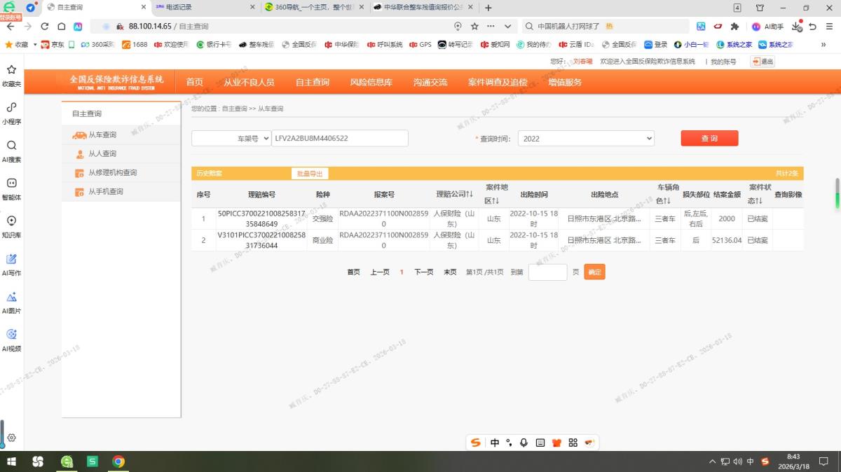Image resolution: width=841 pixels, height=472 pixels.
Task: Click the Sogou input microphone icon
Action: pos(524,443)
